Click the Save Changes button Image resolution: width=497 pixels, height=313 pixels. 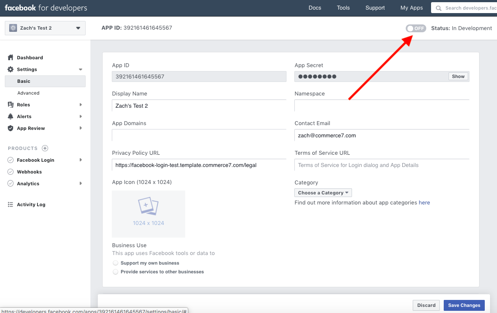(x=464, y=306)
